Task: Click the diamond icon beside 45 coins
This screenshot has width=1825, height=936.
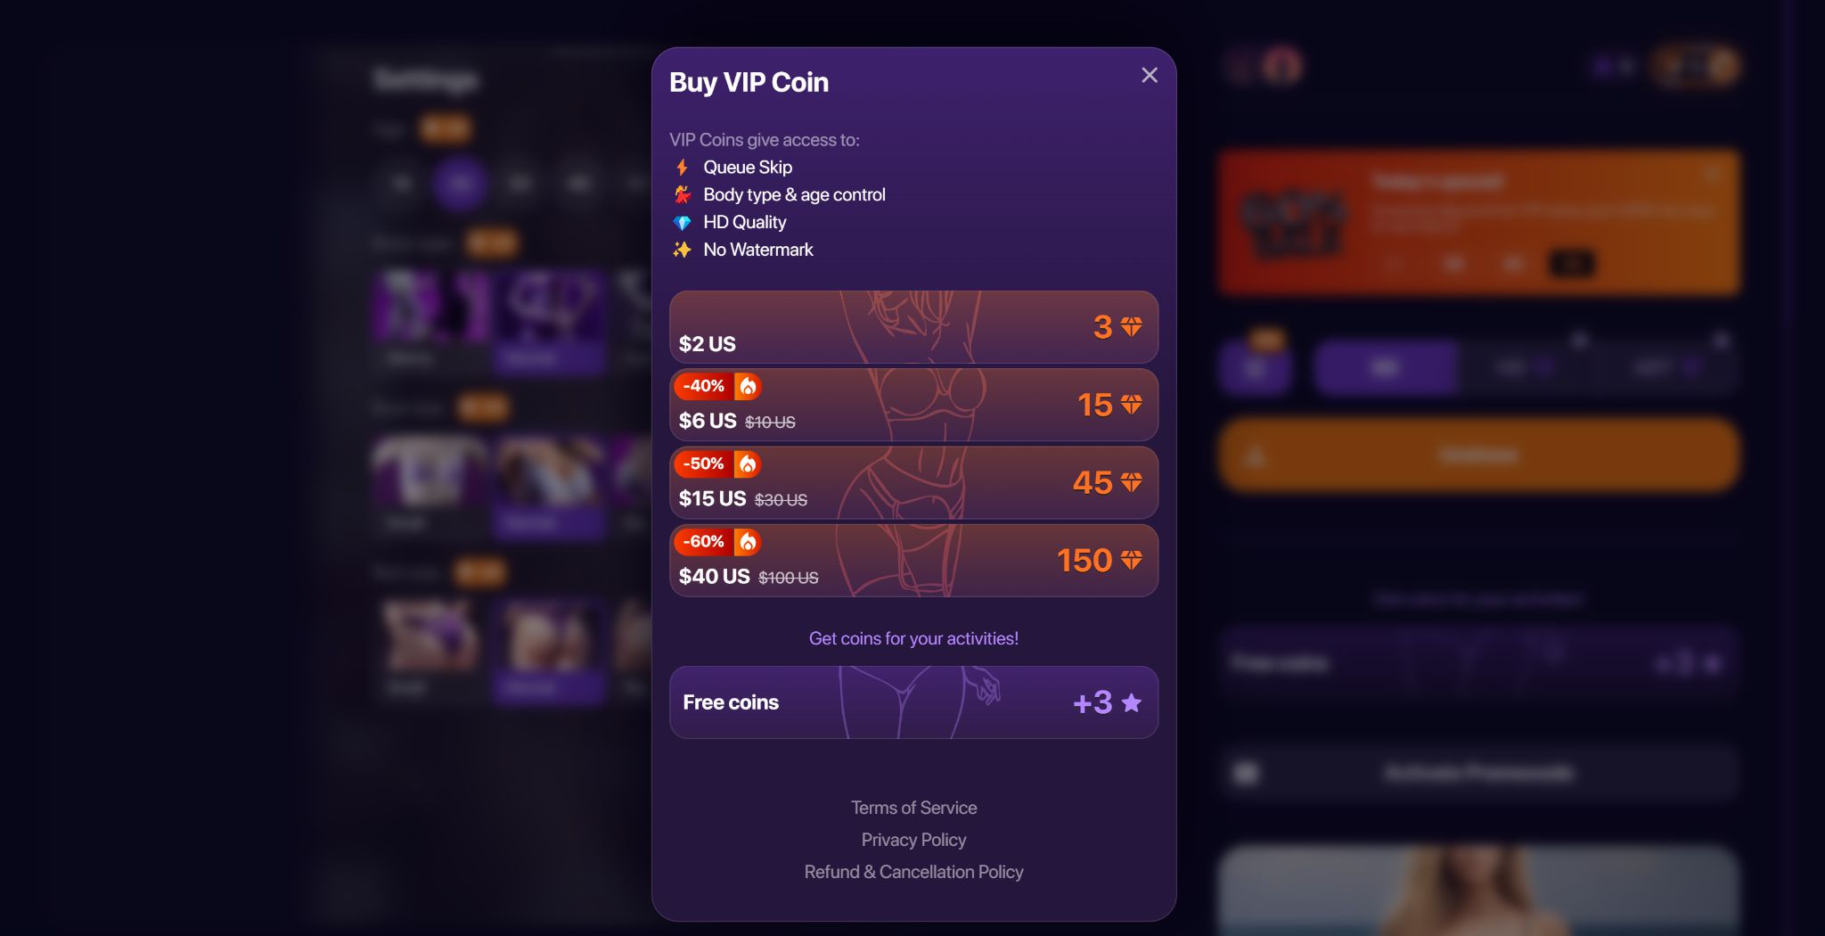Action: (x=1132, y=482)
